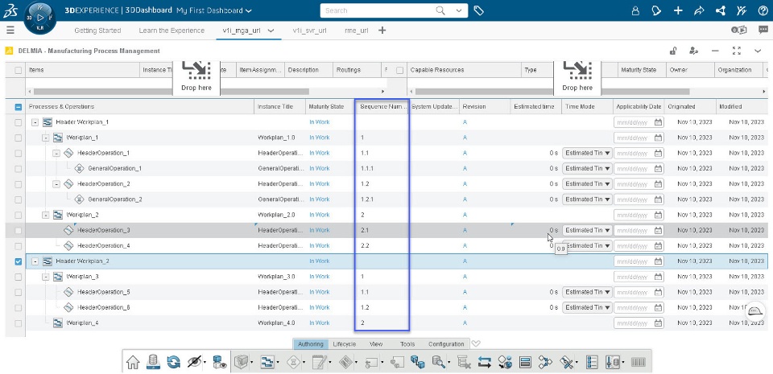This screenshot has height=374, width=773.
Task: Open the Learn the Experience tab
Action: [172, 31]
